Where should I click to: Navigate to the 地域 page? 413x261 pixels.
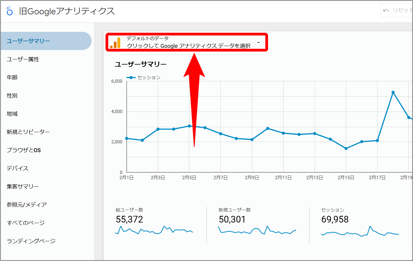pos(12,114)
